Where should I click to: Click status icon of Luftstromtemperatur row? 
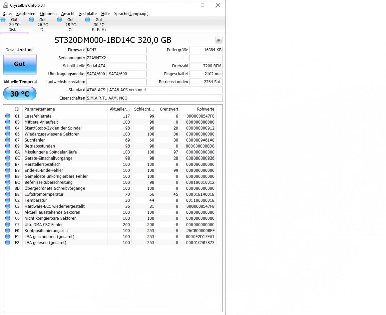pos(8,194)
